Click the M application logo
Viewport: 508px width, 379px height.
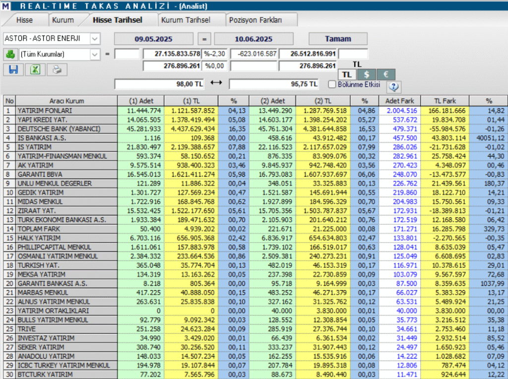pyautogui.click(x=6, y=5)
